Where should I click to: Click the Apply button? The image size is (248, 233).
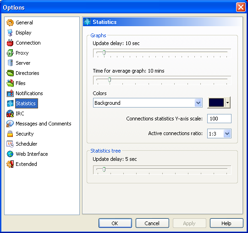point(189,223)
